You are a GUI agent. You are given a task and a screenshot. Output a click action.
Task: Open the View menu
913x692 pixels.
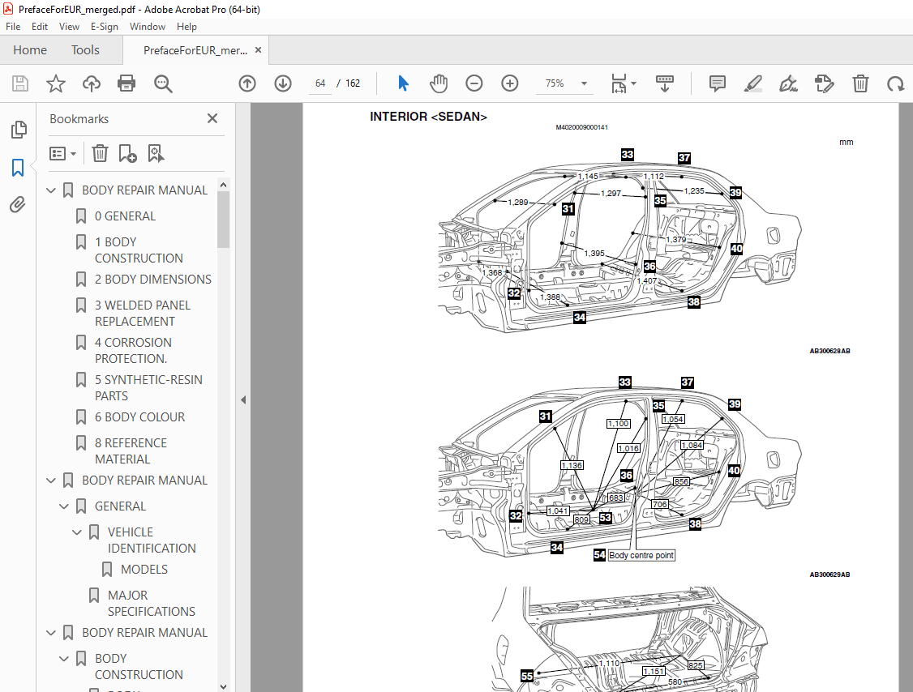[x=69, y=27]
